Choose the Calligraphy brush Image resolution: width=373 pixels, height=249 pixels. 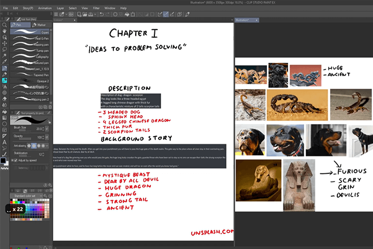point(30,57)
